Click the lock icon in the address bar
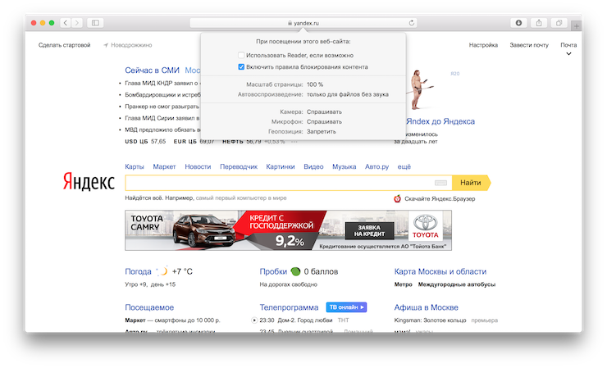Image resolution: width=607 pixels, height=368 pixels. coord(290,23)
